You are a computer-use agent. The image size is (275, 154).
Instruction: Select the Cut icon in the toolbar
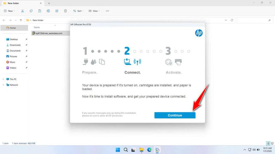pos(23,11)
